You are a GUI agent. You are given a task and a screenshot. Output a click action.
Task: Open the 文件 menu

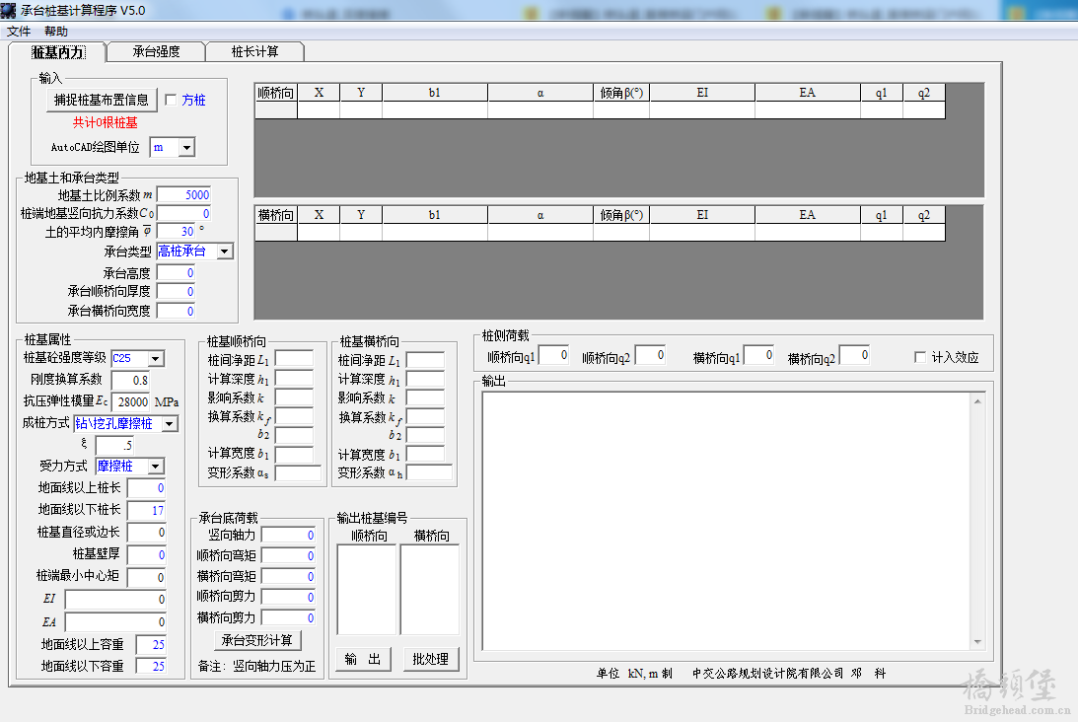[x=19, y=32]
